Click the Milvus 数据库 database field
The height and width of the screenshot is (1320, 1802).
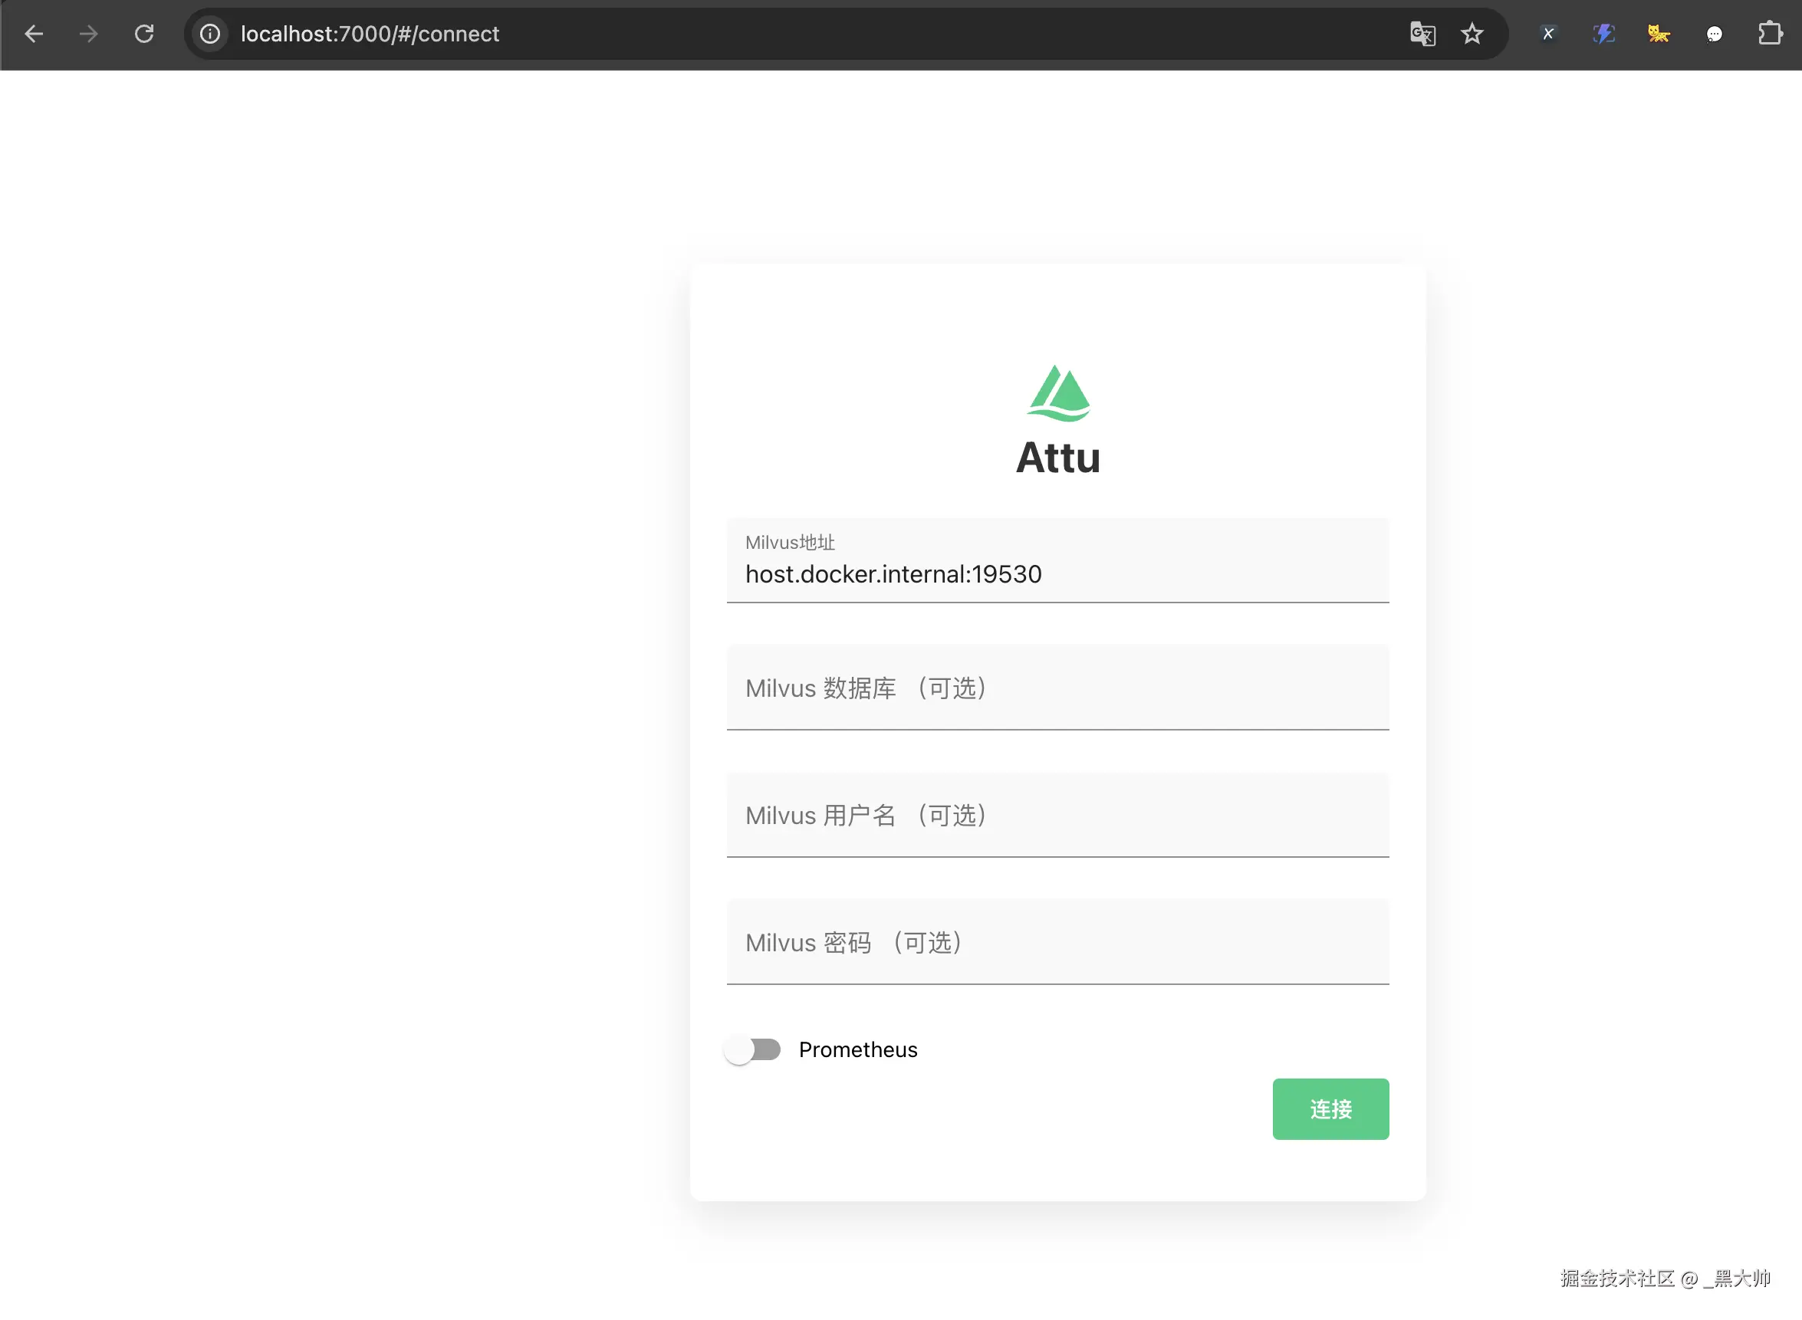1057,688
